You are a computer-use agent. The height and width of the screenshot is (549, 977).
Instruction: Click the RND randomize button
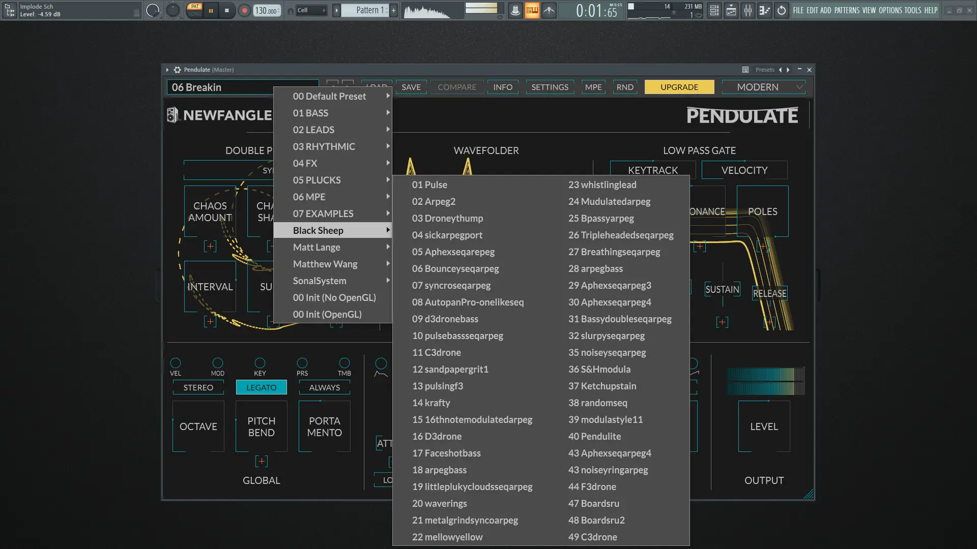point(625,87)
